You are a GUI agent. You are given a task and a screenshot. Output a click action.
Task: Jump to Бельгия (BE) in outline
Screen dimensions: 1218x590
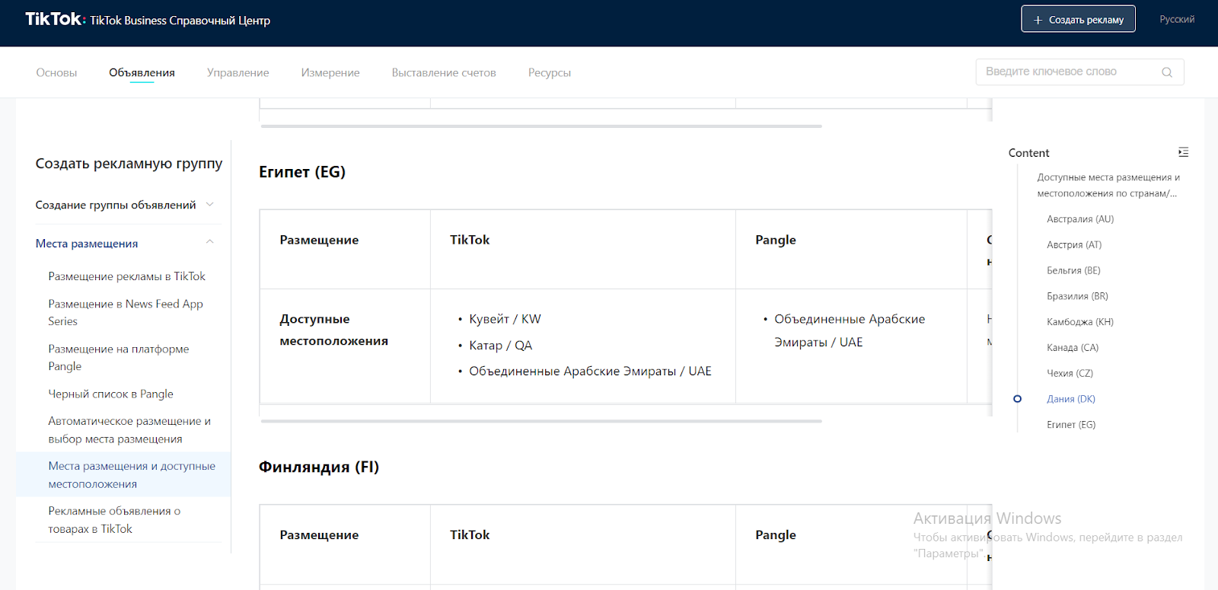[x=1073, y=270]
